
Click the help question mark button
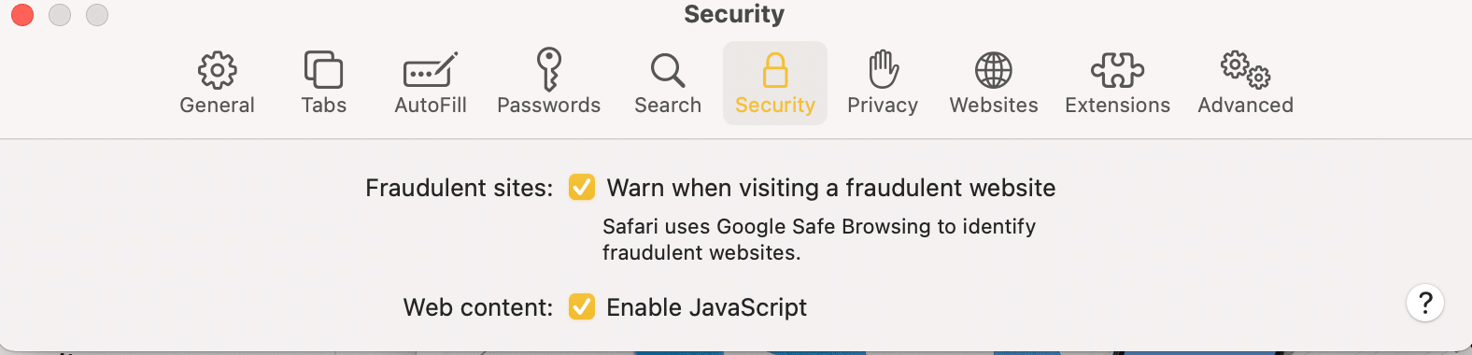(1425, 303)
